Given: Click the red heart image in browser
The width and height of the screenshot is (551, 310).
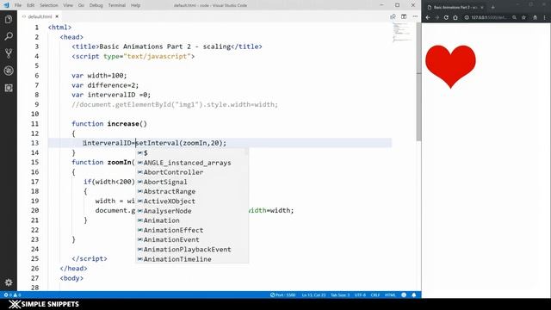Looking at the screenshot, I should pyautogui.click(x=450, y=66).
